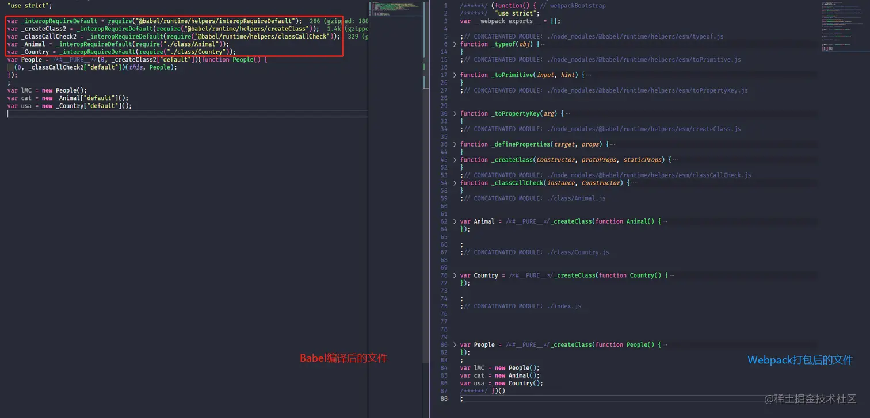Unfold the _defineProperties function block
The width and height of the screenshot is (870, 418).
(x=455, y=144)
